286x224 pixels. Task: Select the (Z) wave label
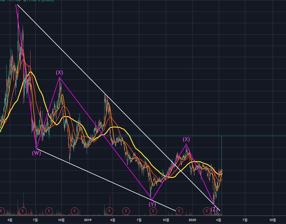(214, 209)
